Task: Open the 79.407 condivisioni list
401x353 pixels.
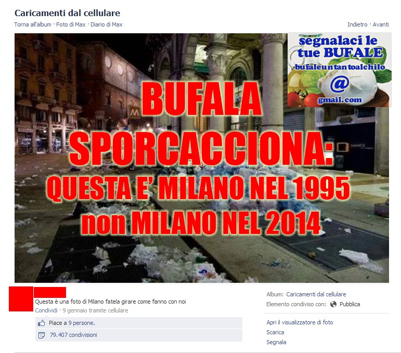Action: click(x=73, y=335)
